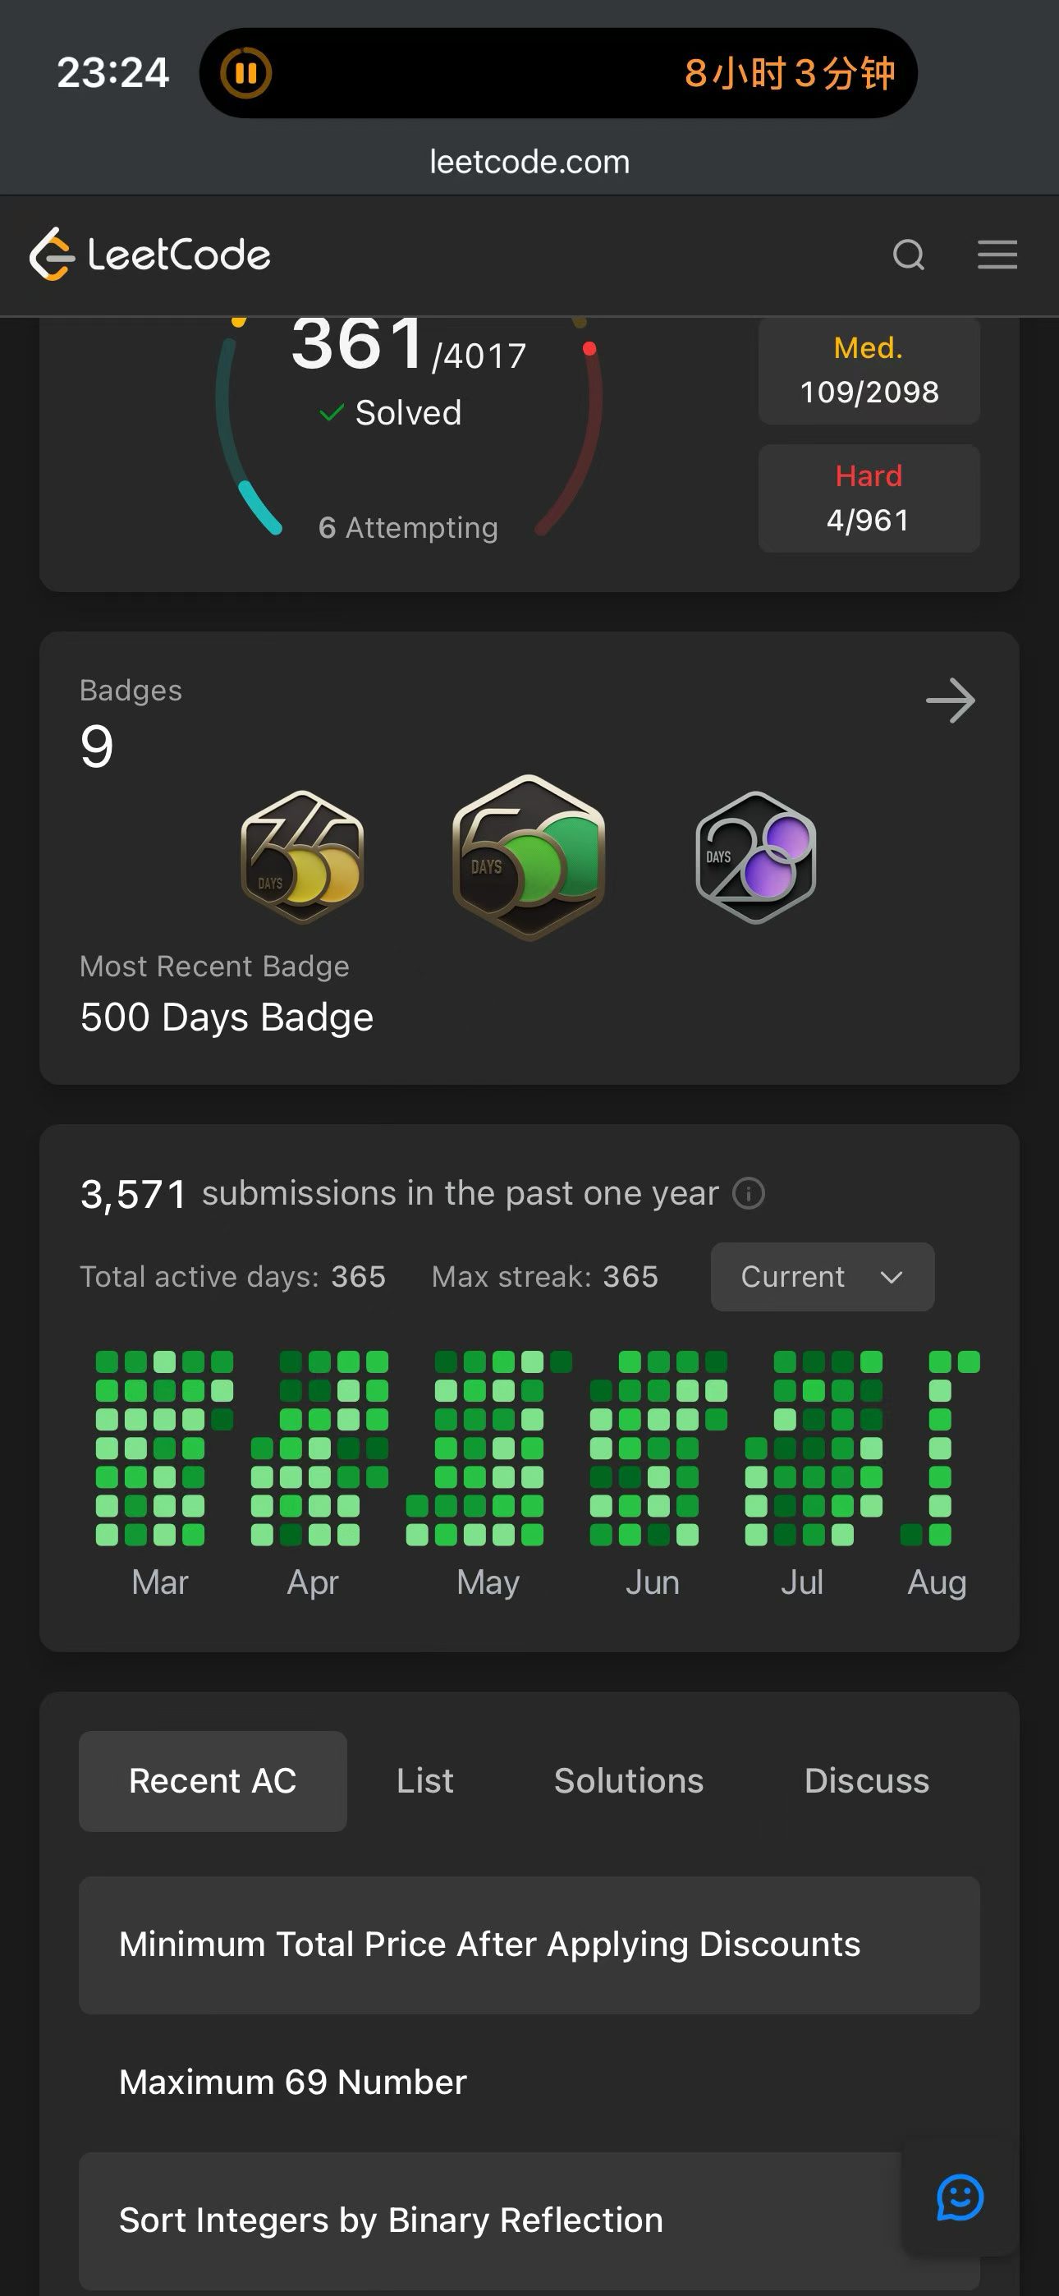Open Maximum 69 Number problem
Screen dimensions: 1059x2296
coord(529,2082)
